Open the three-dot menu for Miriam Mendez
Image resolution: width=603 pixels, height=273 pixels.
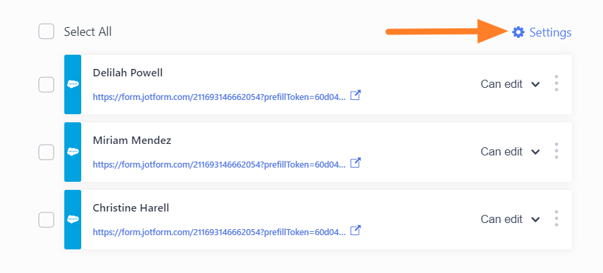(x=556, y=151)
